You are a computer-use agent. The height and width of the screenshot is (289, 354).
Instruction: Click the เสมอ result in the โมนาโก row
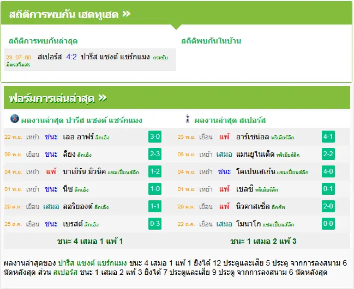point(224,224)
